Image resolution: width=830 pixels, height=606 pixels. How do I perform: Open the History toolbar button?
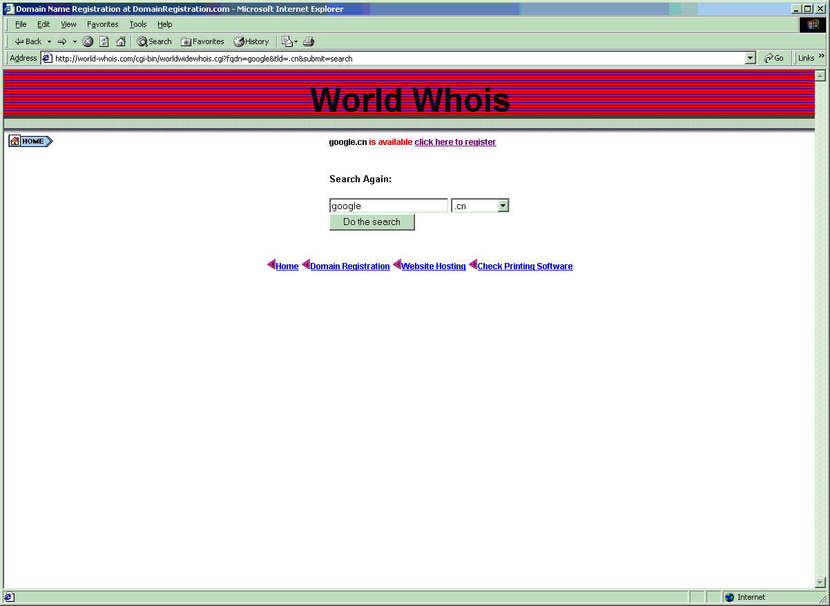click(251, 41)
